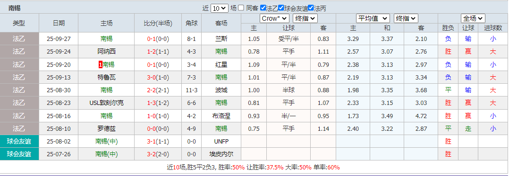The width and height of the screenshot is (509, 176).
Task: Open score 3-0(1-0) against 特鲁瓦
Action: [158, 77]
